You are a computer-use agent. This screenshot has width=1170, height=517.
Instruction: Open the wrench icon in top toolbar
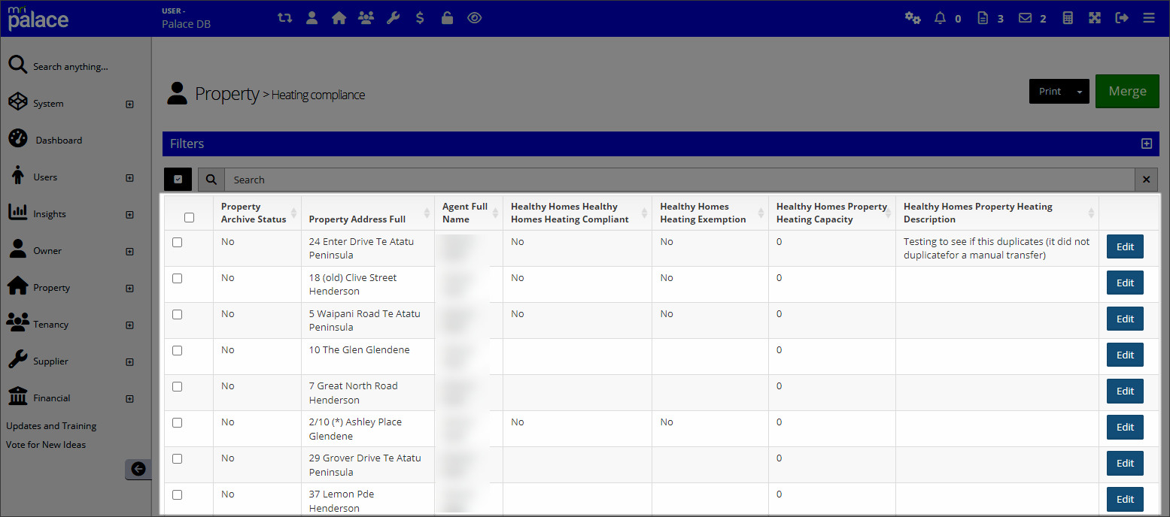pos(393,18)
